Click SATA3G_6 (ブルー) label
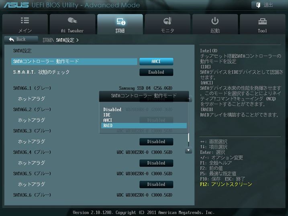Viewport: 288px width, 216px height. point(32,195)
